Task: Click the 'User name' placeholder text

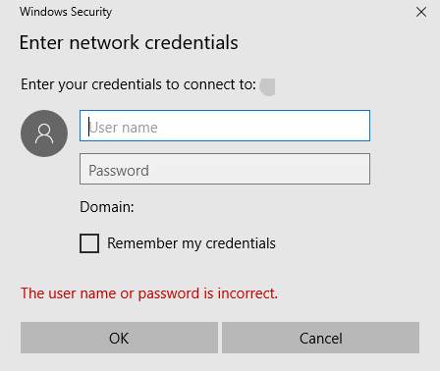Action: tap(124, 128)
